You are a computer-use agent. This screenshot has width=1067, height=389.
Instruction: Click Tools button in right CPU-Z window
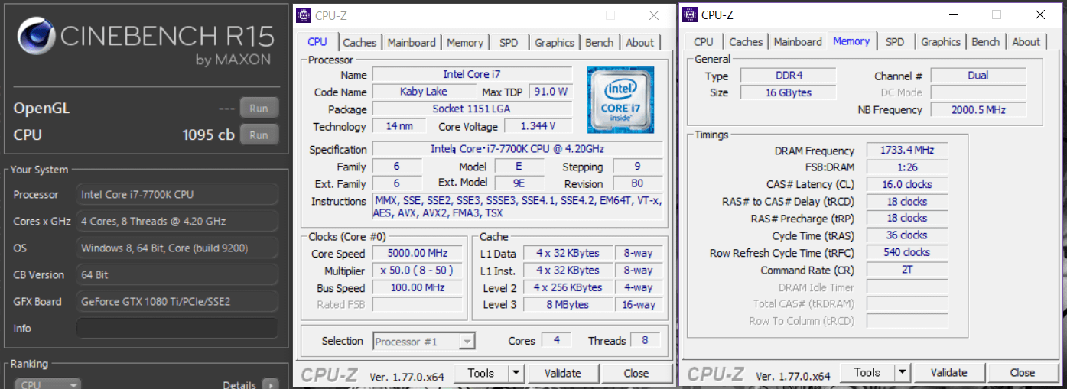click(x=867, y=372)
